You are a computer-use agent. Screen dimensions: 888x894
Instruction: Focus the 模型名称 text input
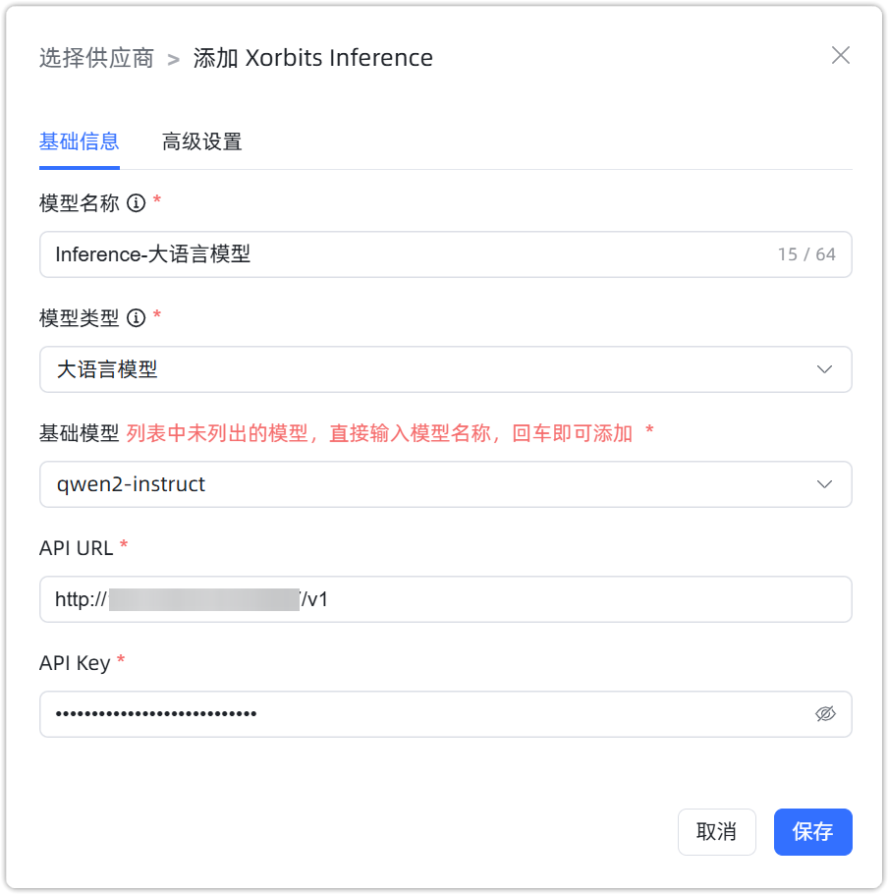[393, 254]
